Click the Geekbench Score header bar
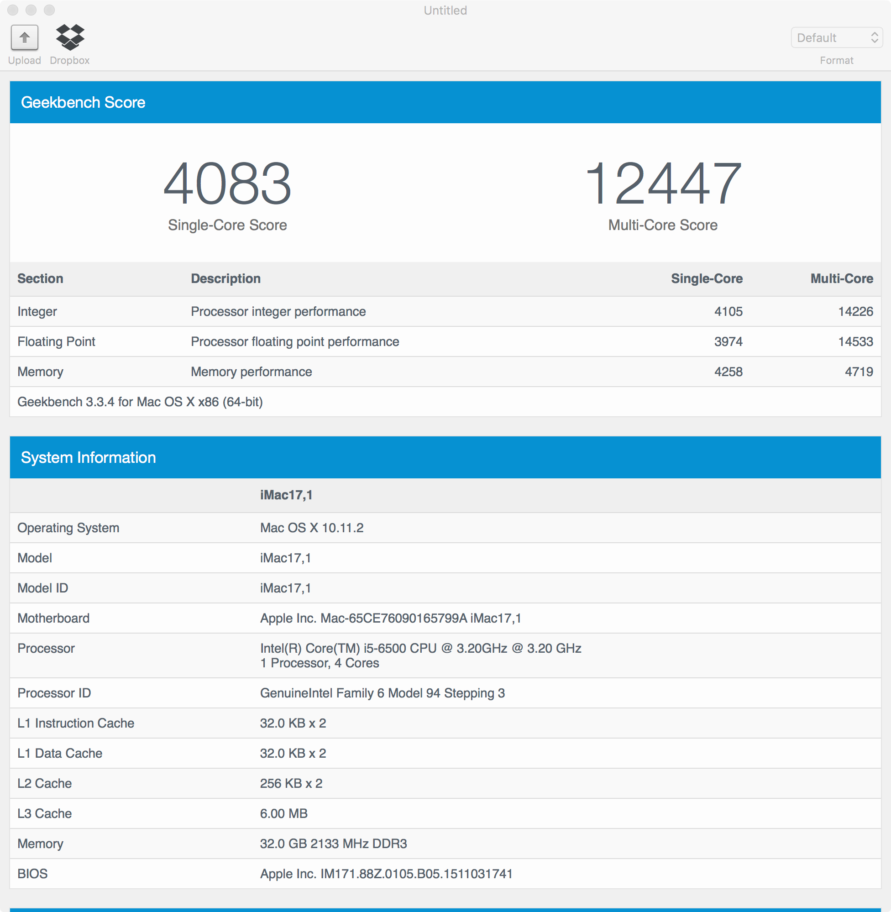This screenshot has height=912, width=891. tap(445, 103)
